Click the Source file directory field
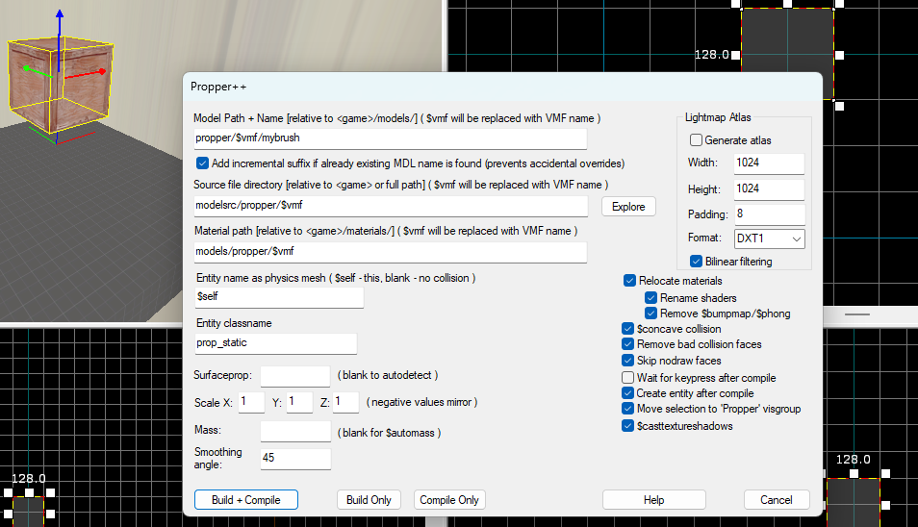Viewport: 918px width, 527px height. coord(391,205)
